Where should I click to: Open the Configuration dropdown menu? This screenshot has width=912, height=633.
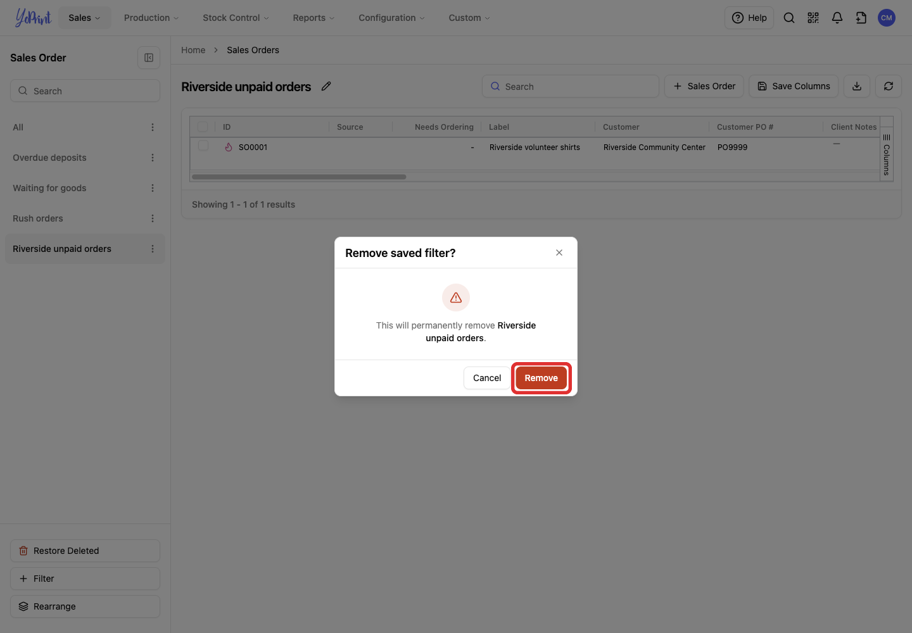391,18
